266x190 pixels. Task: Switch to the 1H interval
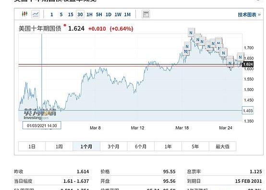[x=90, y=14]
